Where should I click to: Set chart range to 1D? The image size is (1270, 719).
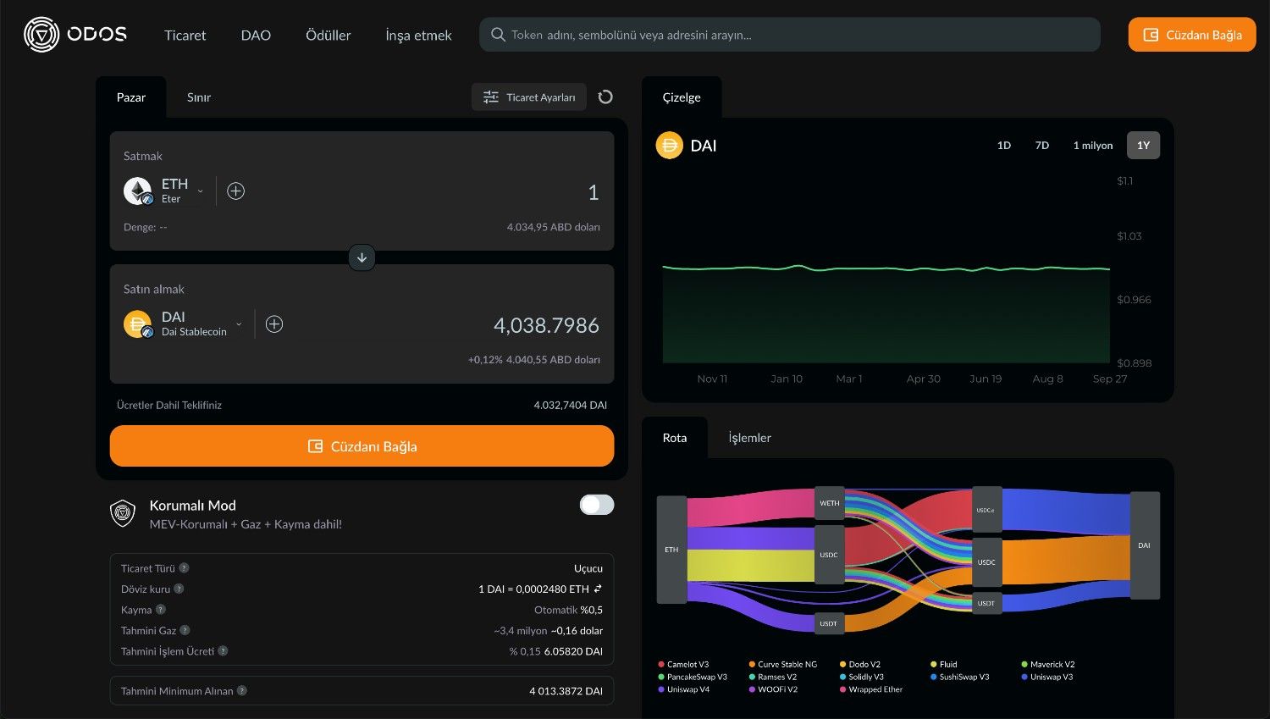[x=1004, y=146]
